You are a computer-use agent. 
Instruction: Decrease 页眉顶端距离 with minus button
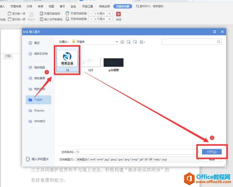point(91,14)
